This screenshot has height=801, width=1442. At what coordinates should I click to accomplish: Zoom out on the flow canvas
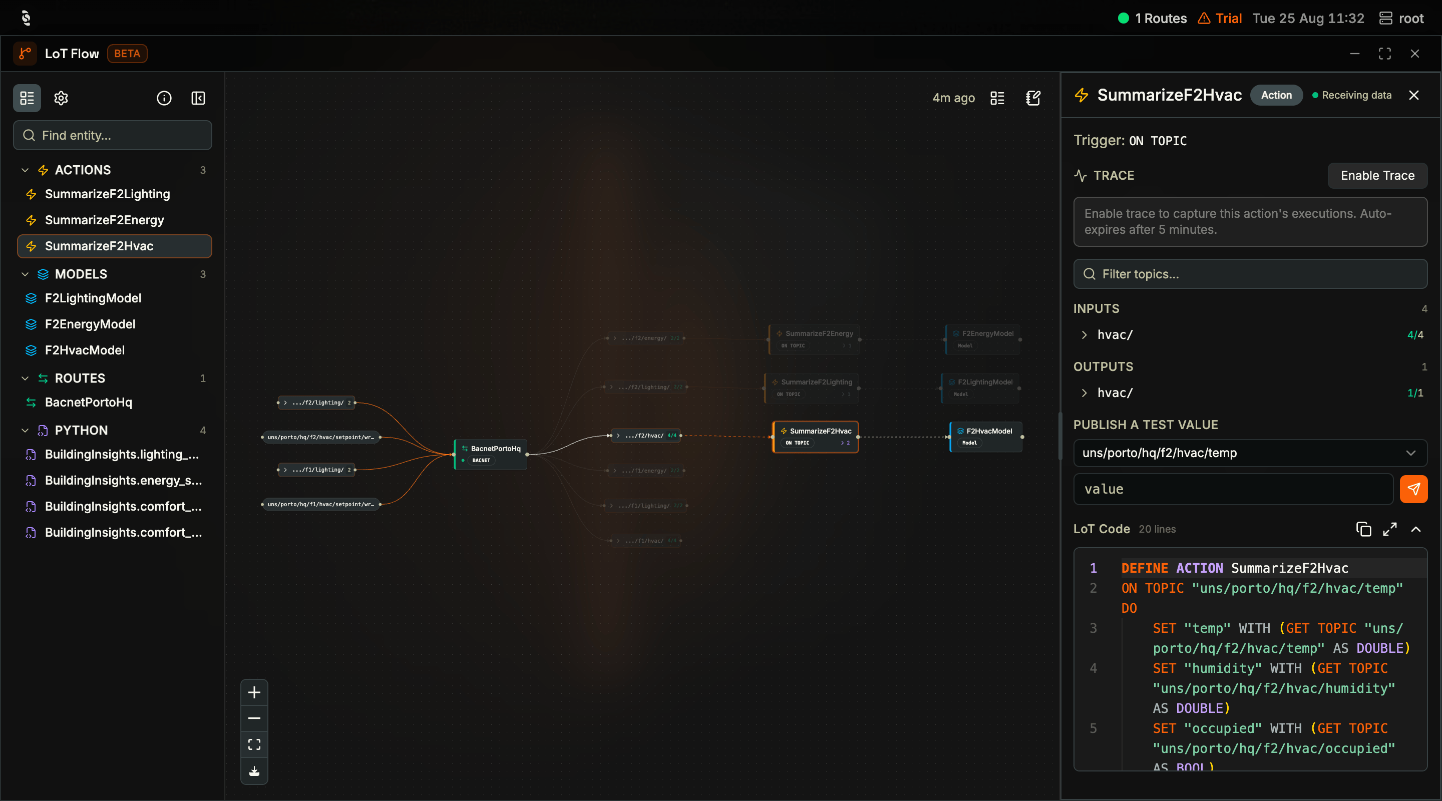click(x=254, y=718)
